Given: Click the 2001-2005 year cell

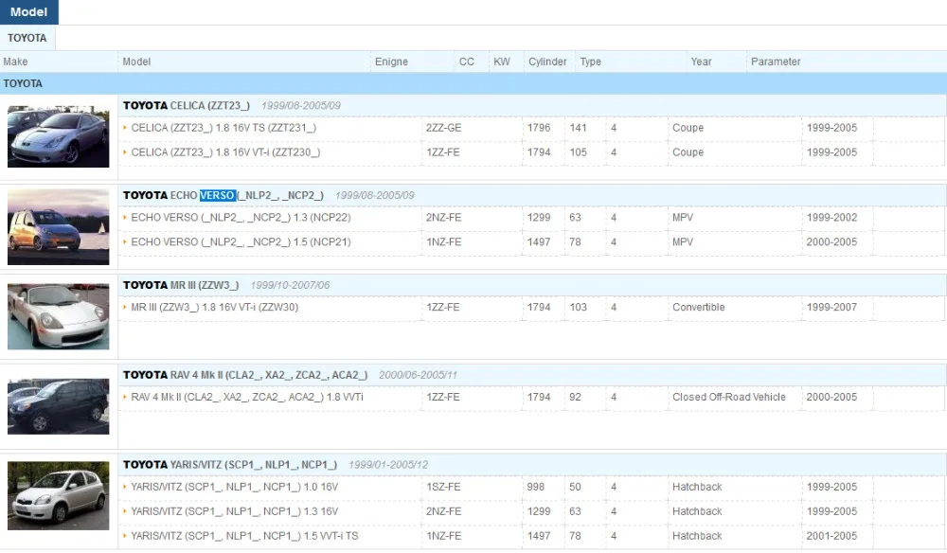Looking at the screenshot, I should tap(831, 536).
